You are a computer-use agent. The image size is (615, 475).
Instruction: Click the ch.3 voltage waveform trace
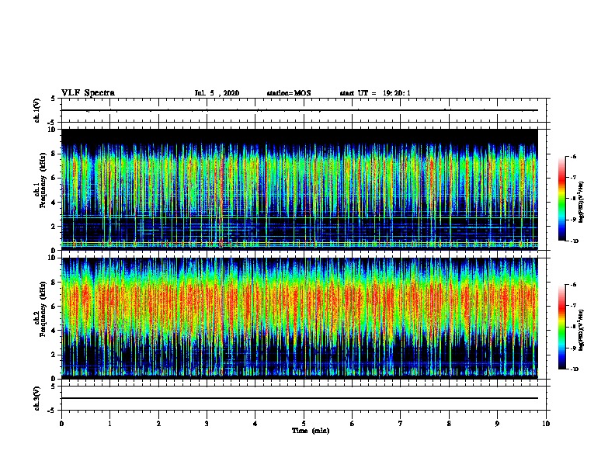point(300,398)
